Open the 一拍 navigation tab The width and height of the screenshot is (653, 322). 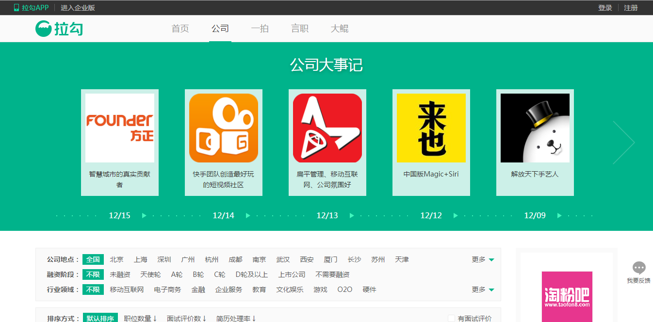pos(260,29)
